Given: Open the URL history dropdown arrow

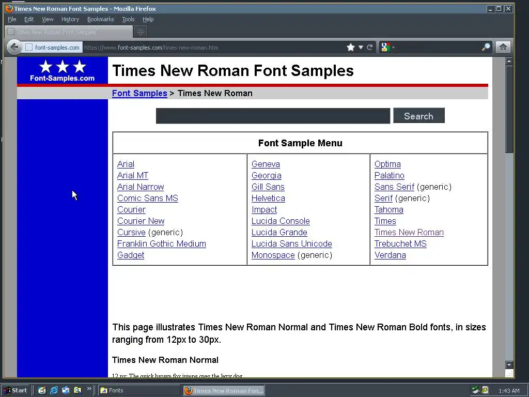Looking at the screenshot, I should [x=361, y=47].
